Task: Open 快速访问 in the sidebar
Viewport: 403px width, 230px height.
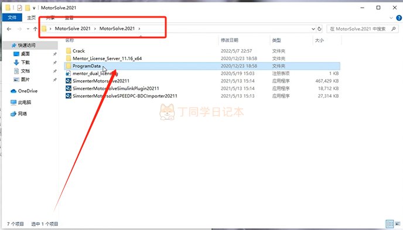Action: 26,45
